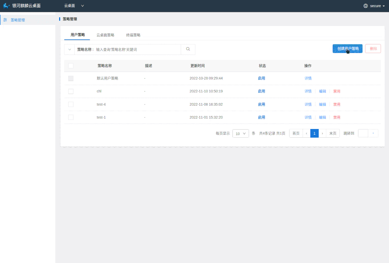Screen dimensions: 389x263
Task: Click the timestamp 2022-10-28 09:29:44
Action: pos(206,78)
